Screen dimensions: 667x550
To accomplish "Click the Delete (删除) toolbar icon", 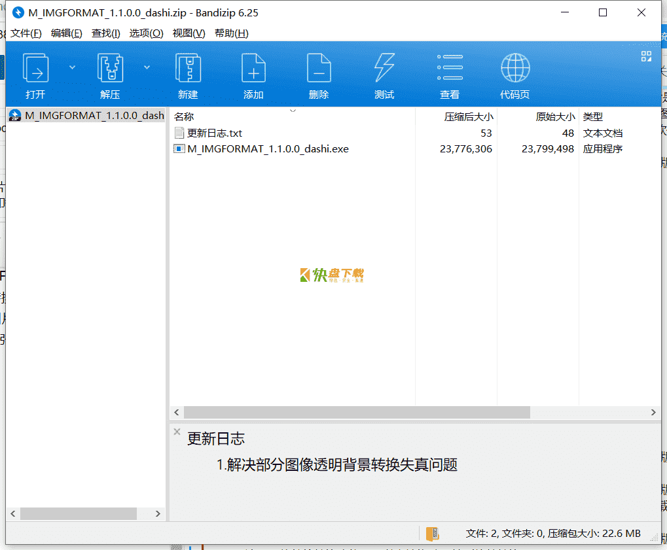I will [x=319, y=68].
